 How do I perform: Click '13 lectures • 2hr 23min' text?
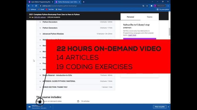[x=104, y=34]
